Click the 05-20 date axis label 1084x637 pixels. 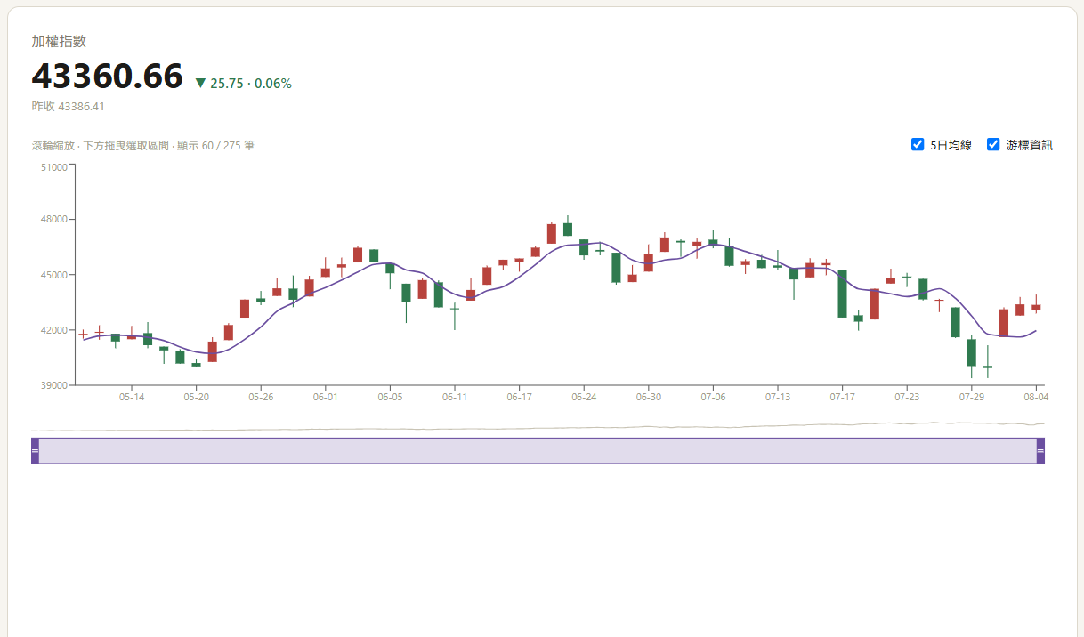pyautogui.click(x=196, y=397)
